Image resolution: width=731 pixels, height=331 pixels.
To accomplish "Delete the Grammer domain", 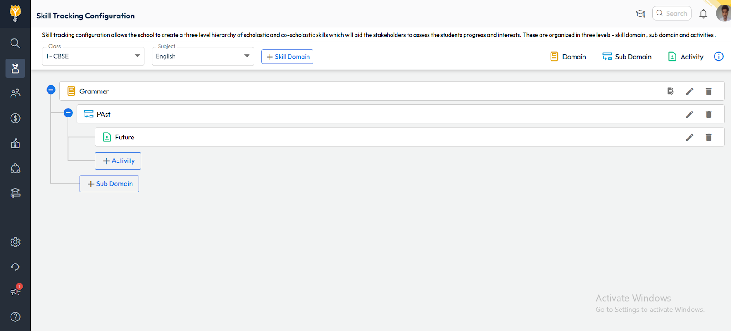I will tap(709, 91).
